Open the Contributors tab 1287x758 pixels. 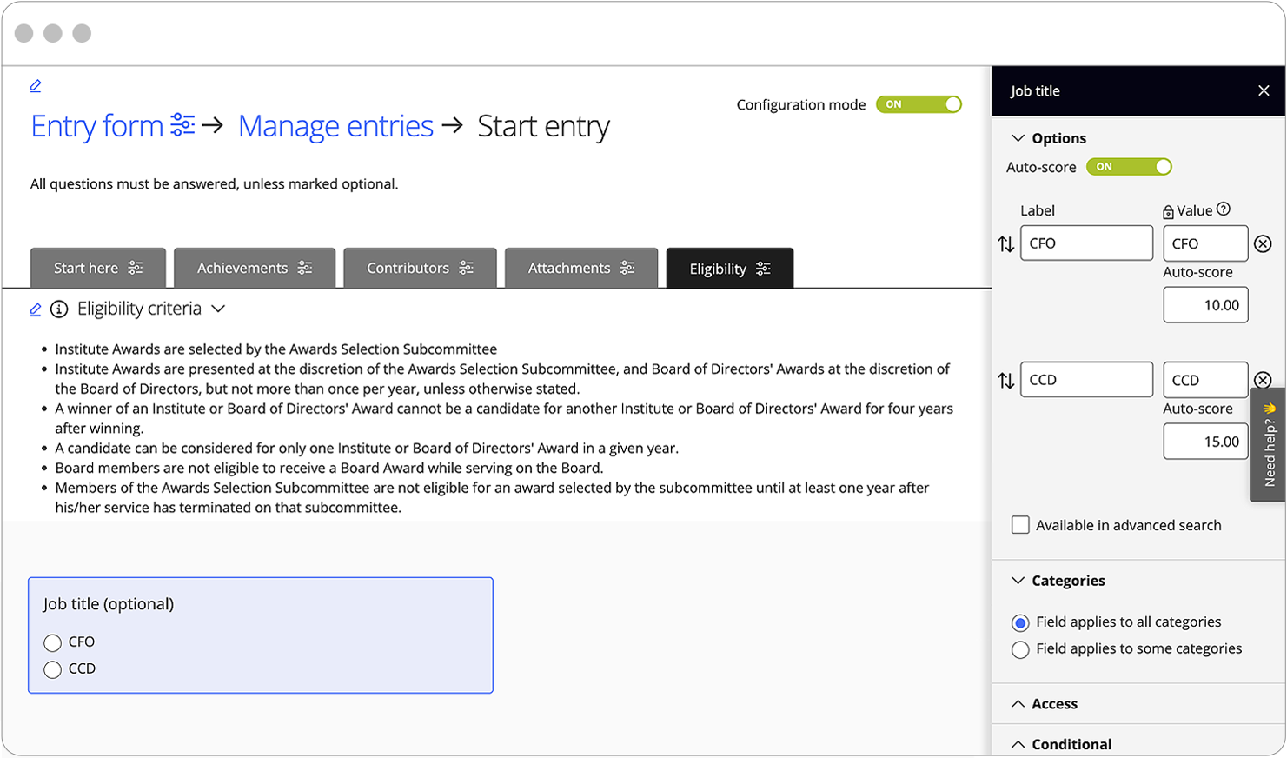[420, 269]
